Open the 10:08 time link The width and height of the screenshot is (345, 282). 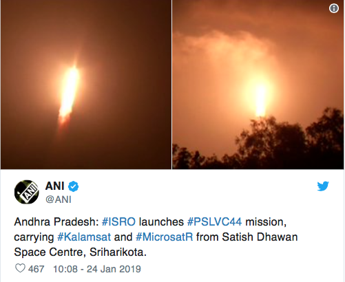coord(65,269)
